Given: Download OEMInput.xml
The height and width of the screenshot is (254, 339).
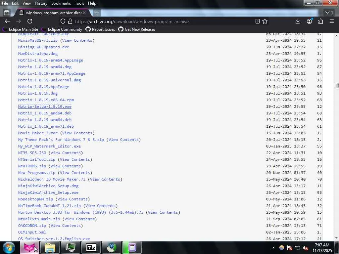Looking at the screenshot, I should [32, 232].
